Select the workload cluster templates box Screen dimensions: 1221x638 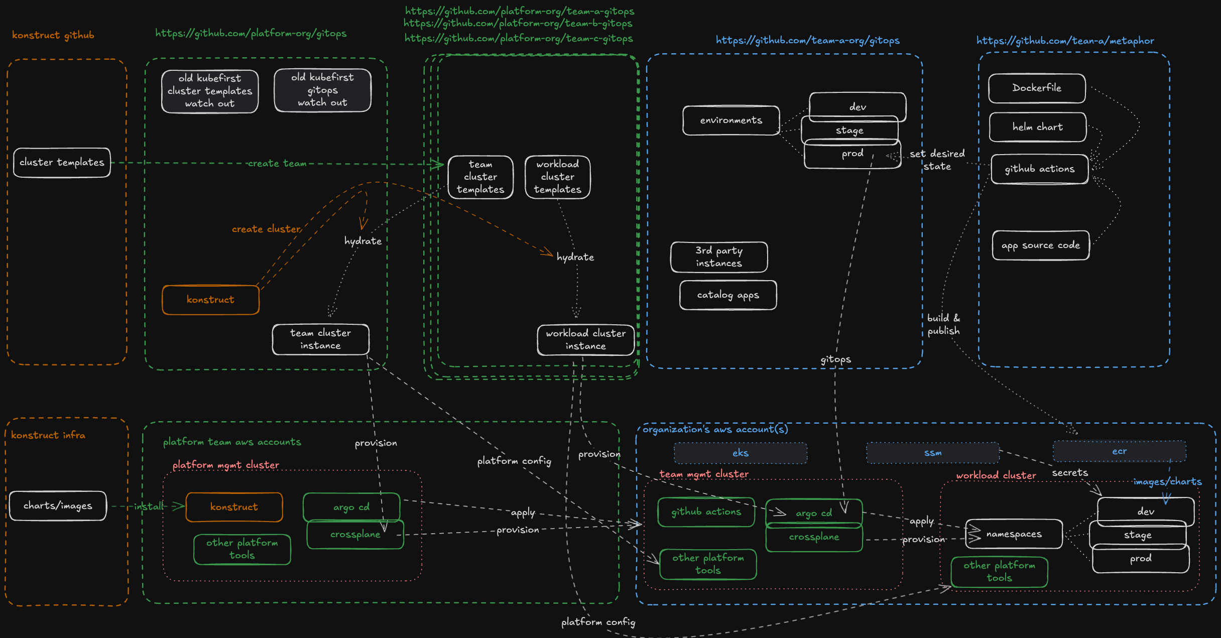[x=557, y=177]
